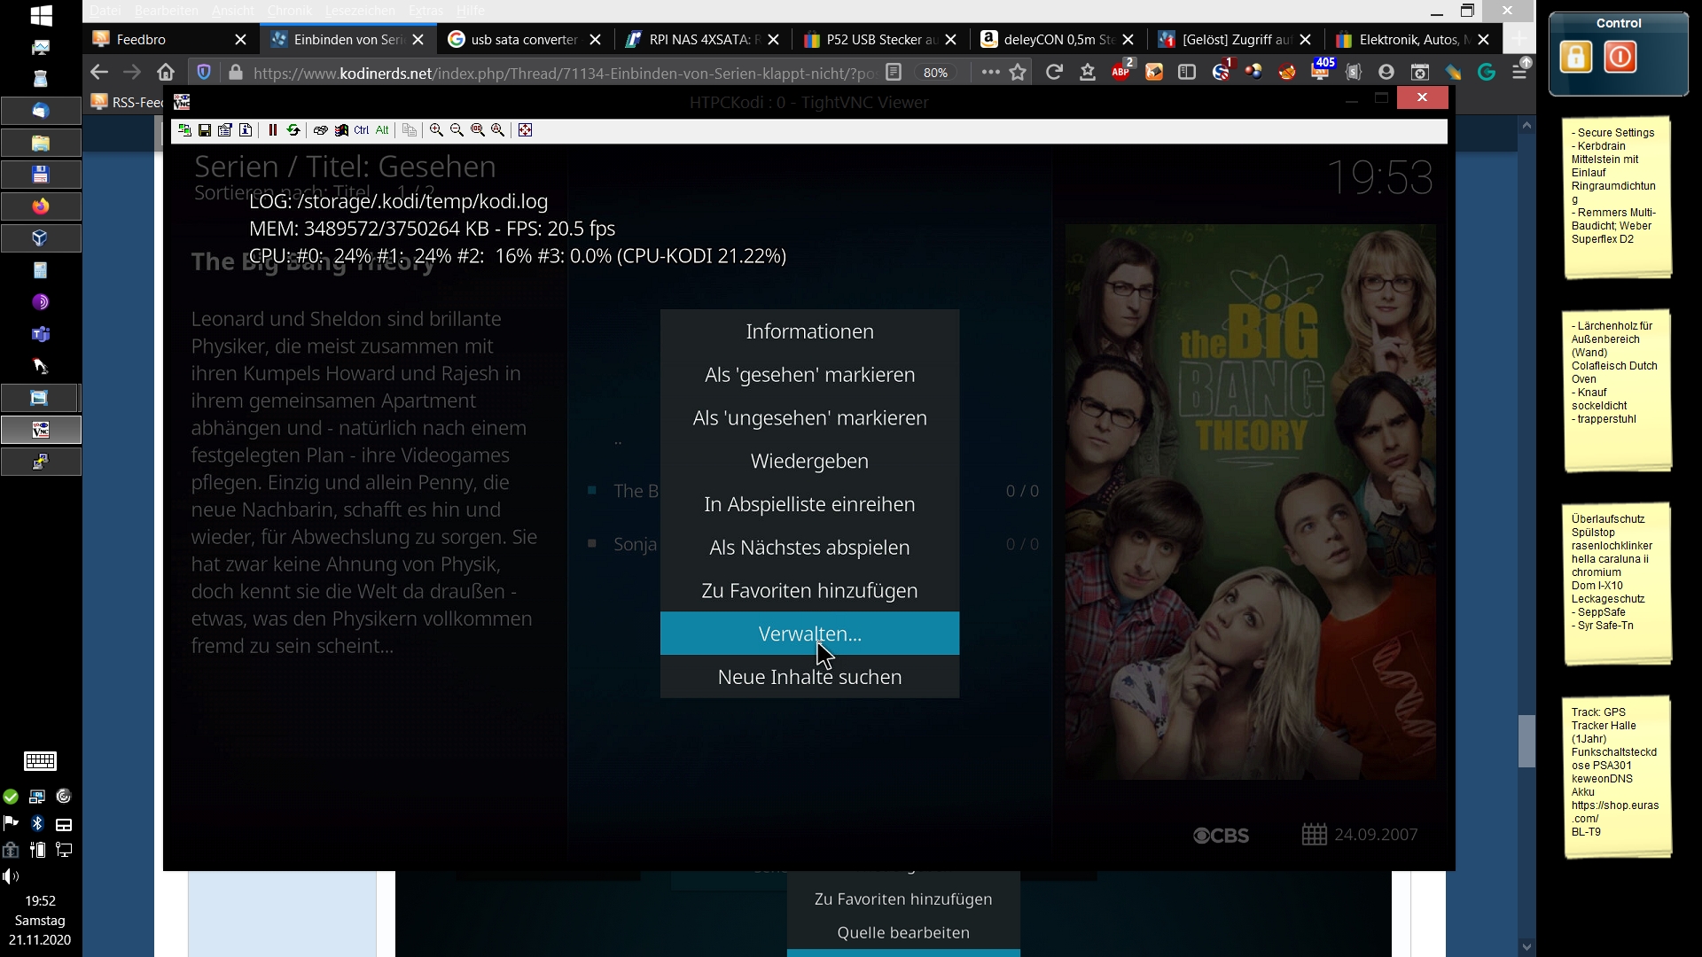Choose "Als 'gesehen' markieren" entry

[809, 375]
